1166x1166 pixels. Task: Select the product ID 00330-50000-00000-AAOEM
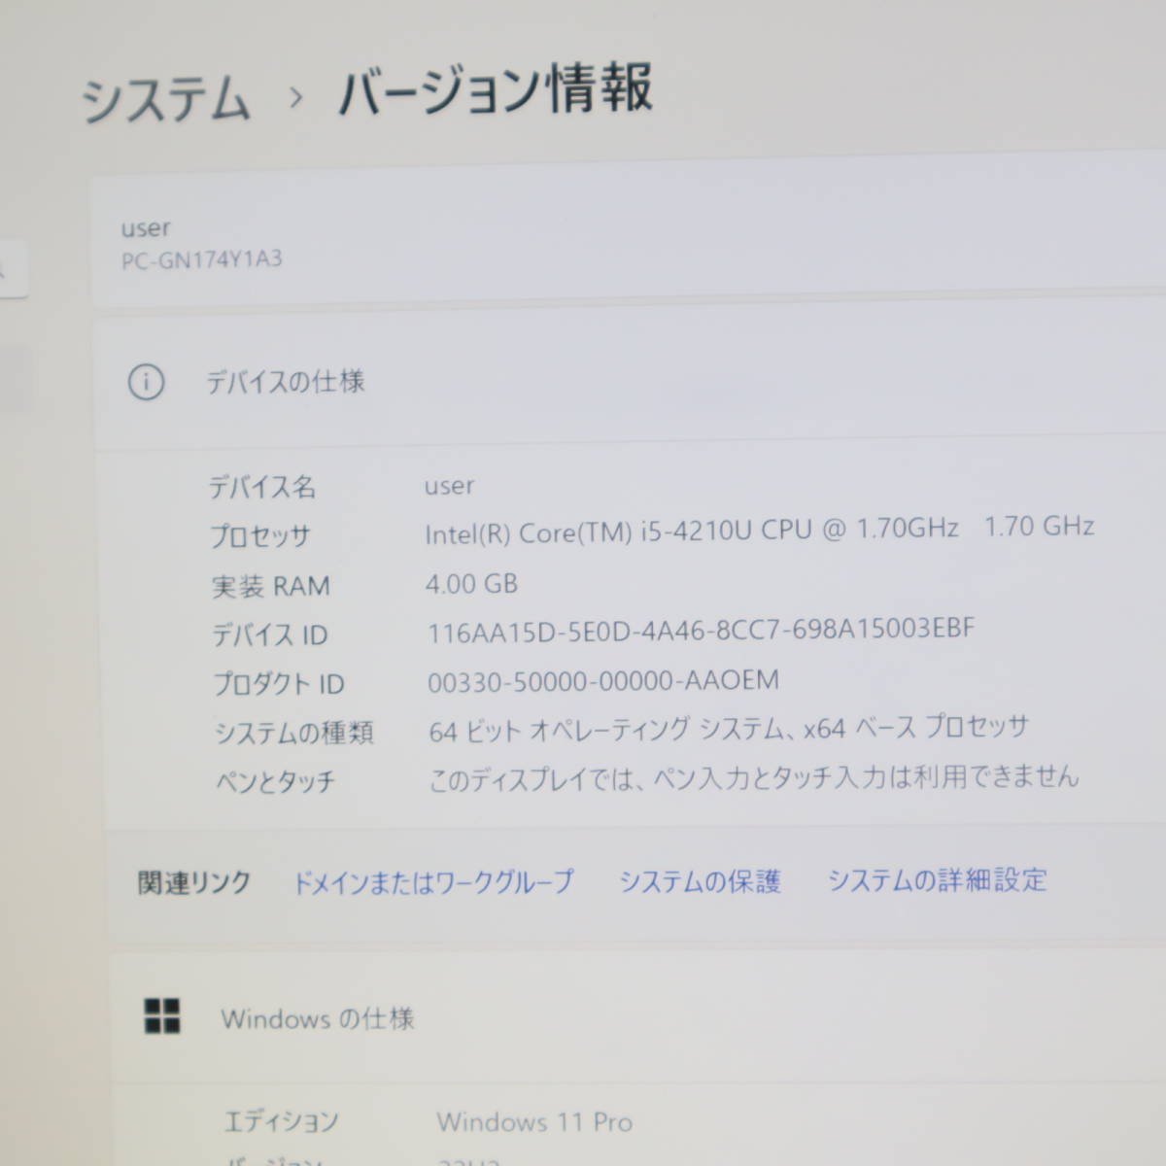603,681
